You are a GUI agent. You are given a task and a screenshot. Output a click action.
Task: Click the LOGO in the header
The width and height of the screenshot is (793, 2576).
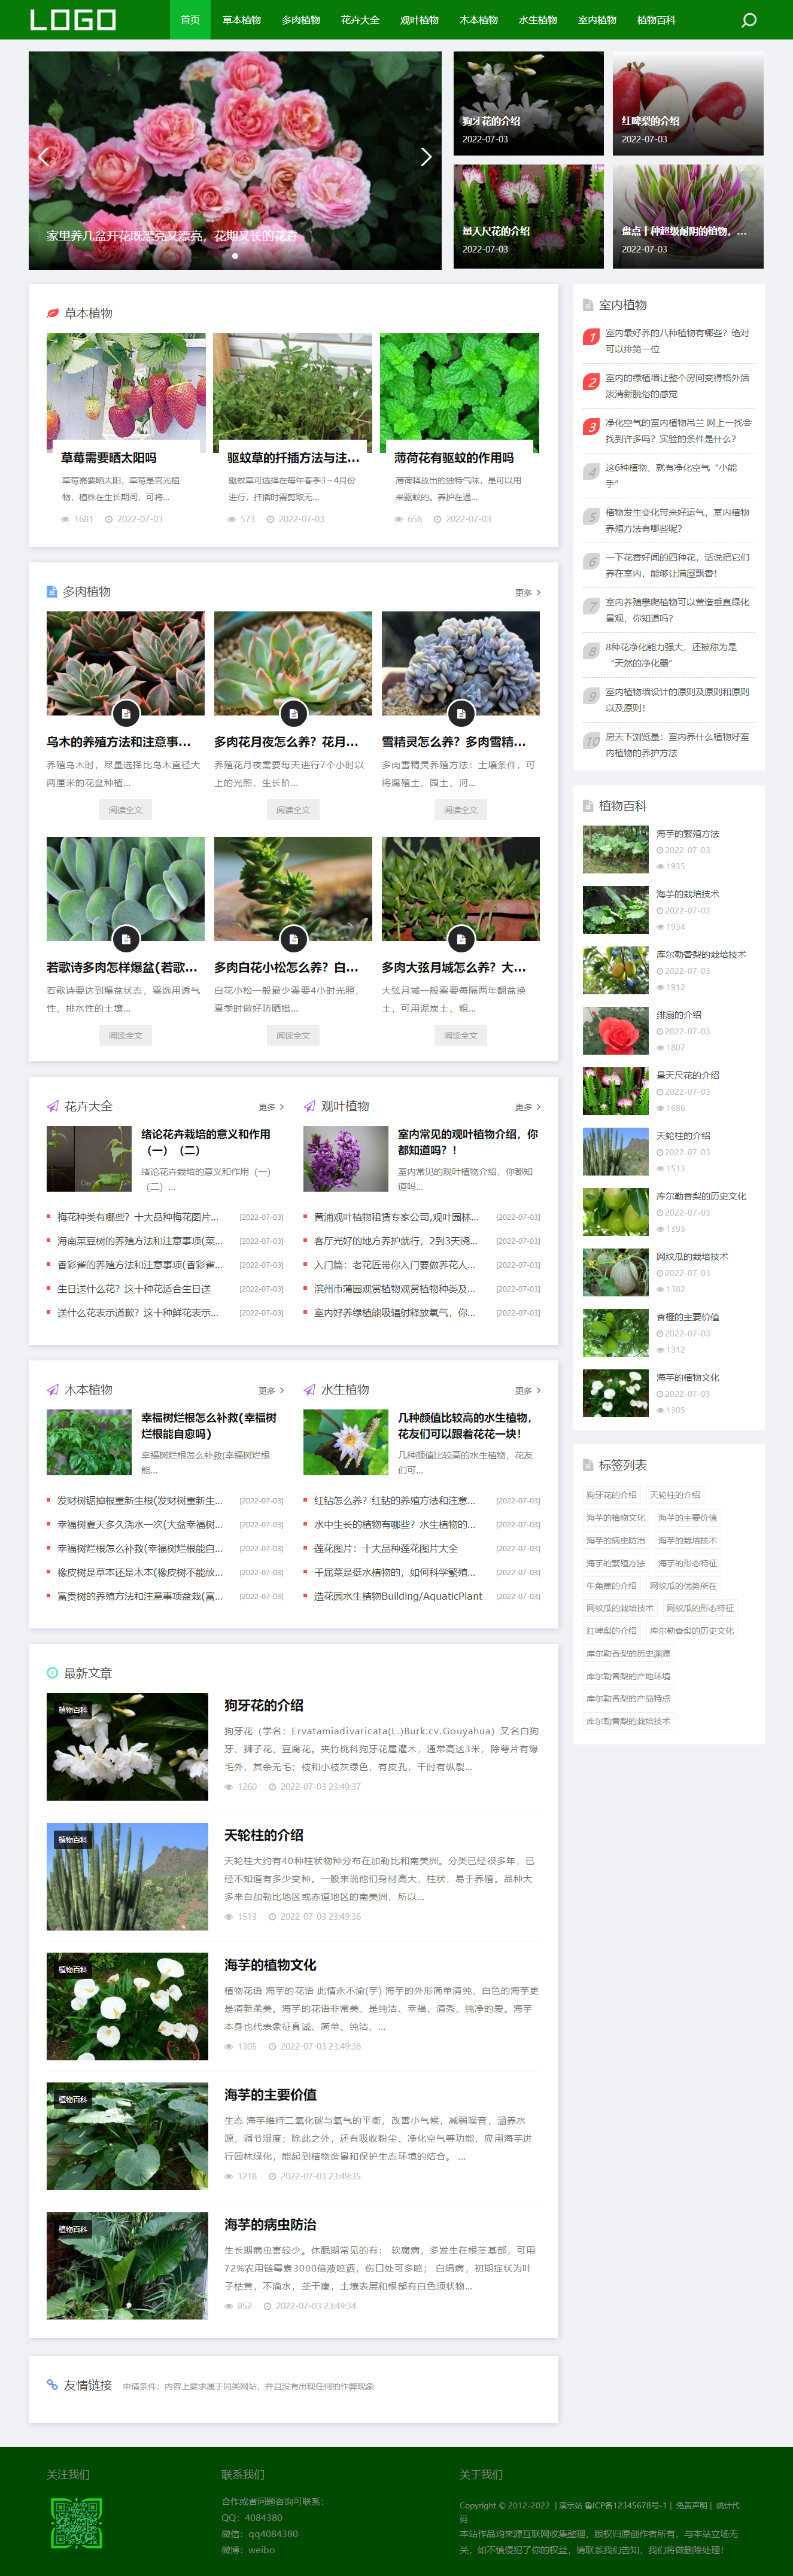(73, 20)
